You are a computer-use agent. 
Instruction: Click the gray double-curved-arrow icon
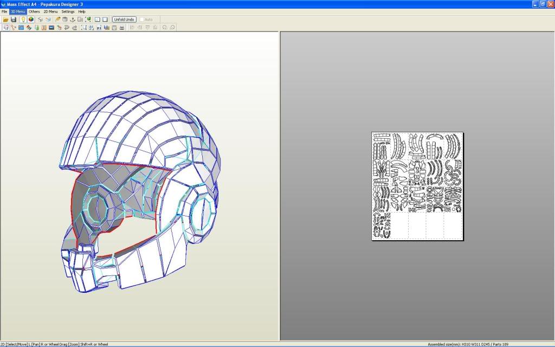(67, 28)
